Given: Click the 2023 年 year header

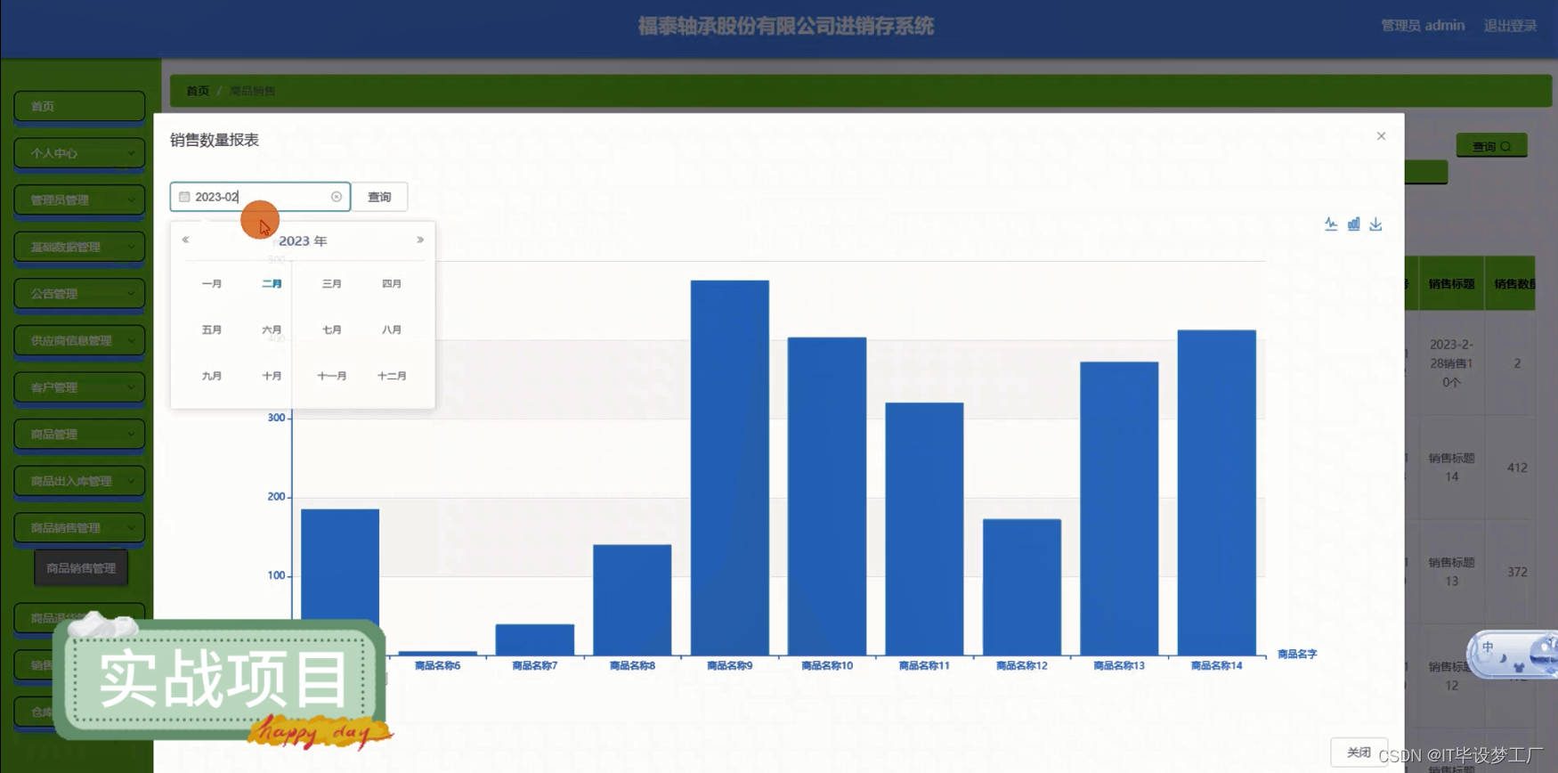Looking at the screenshot, I should tap(303, 240).
